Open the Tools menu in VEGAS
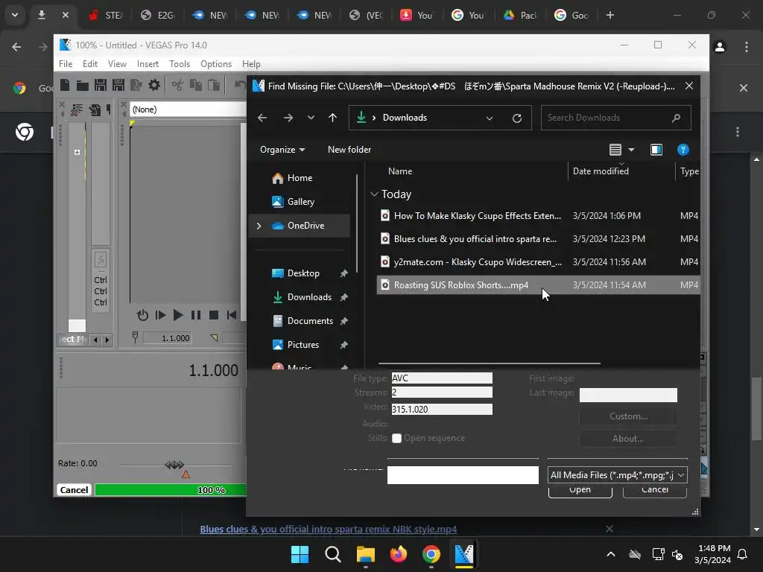 (180, 64)
